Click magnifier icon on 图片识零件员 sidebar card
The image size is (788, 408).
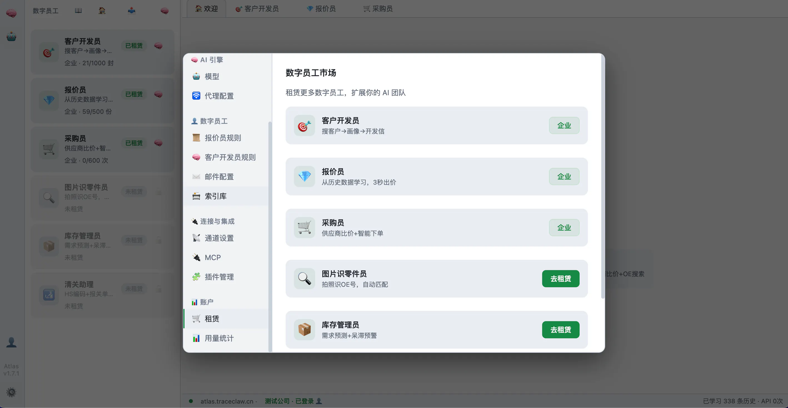(x=49, y=198)
